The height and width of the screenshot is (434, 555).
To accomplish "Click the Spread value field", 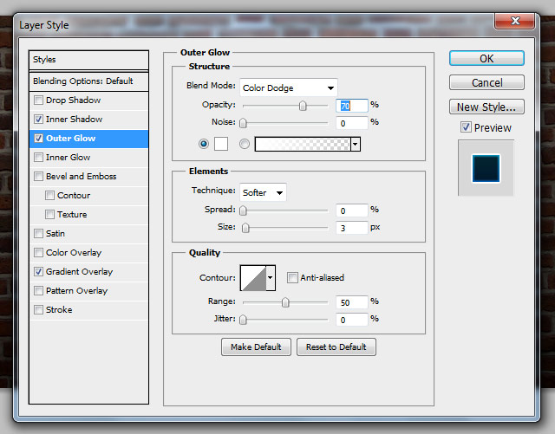I will tap(352, 211).
